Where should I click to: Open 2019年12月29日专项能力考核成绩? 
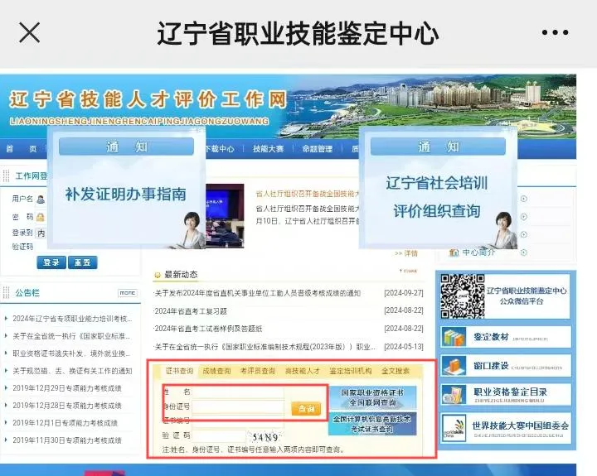click(67, 388)
